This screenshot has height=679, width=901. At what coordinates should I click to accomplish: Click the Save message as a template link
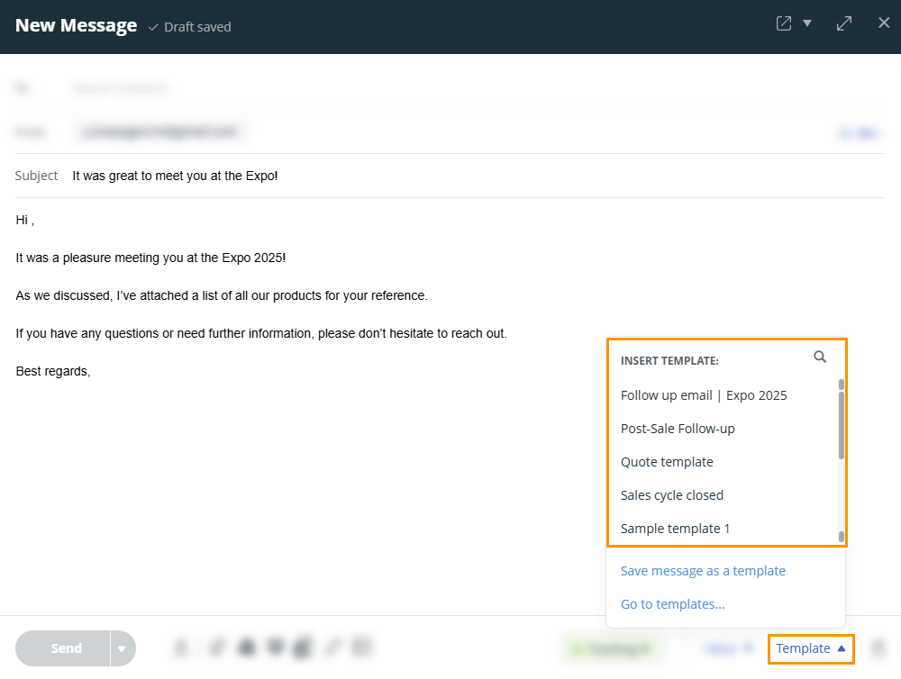pos(703,570)
